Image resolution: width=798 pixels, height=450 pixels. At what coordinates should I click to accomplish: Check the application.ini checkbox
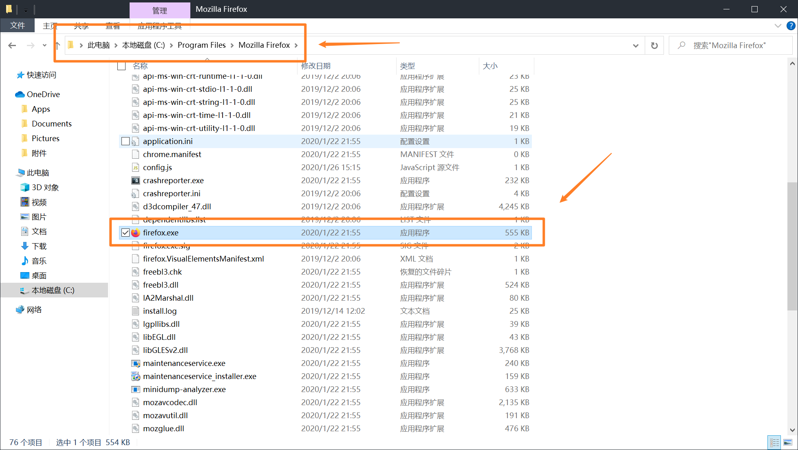tap(126, 141)
